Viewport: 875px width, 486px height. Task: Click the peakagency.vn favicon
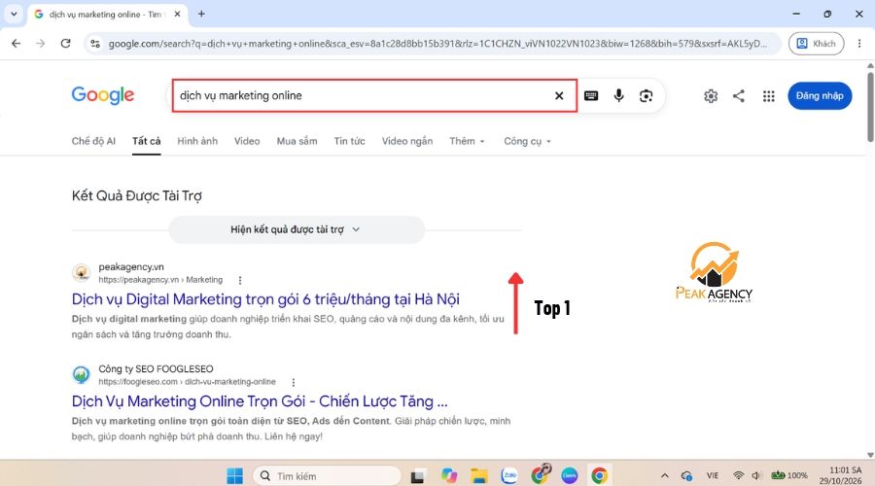(82, 273)
